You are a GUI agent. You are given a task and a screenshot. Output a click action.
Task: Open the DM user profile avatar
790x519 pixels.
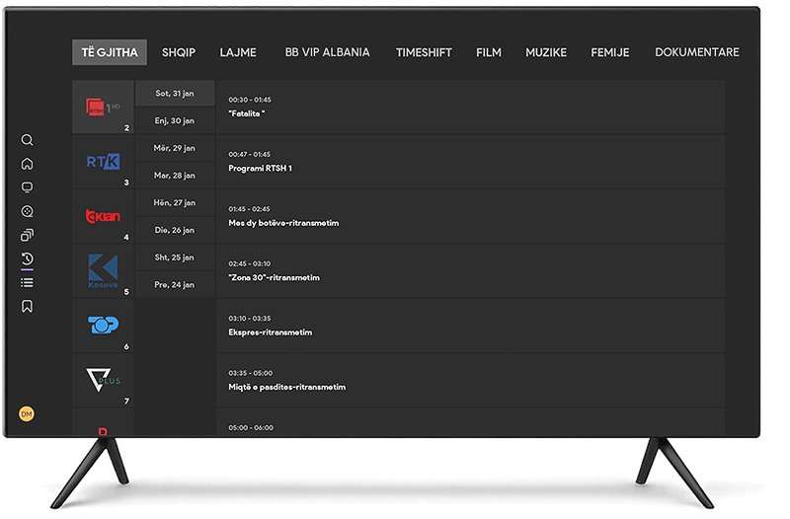pos(27,414)
